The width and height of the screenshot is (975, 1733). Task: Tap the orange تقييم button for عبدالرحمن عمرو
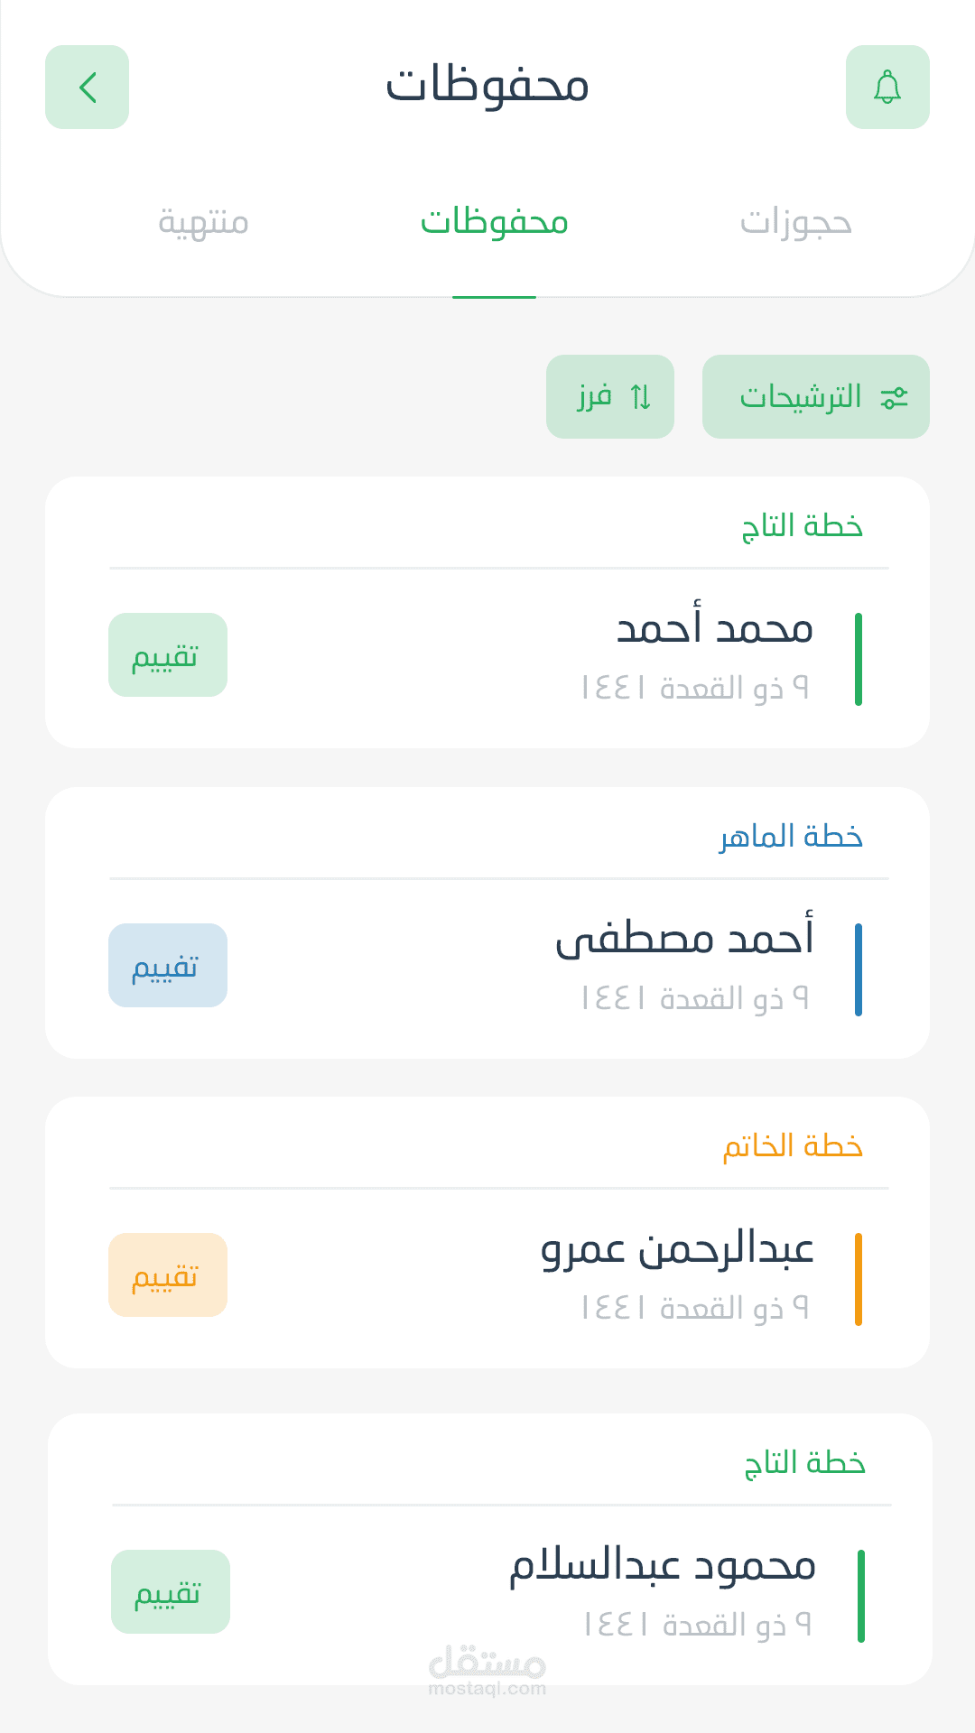[168, 1275]
